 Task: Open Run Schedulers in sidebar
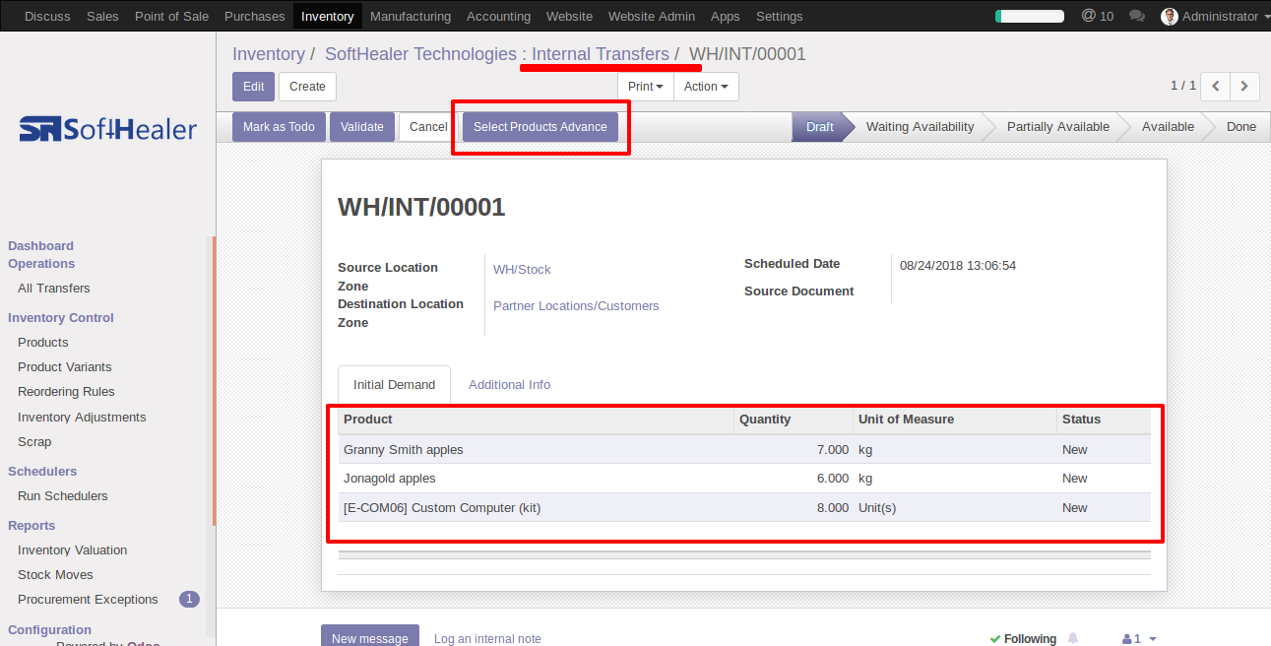coord(63,496)
